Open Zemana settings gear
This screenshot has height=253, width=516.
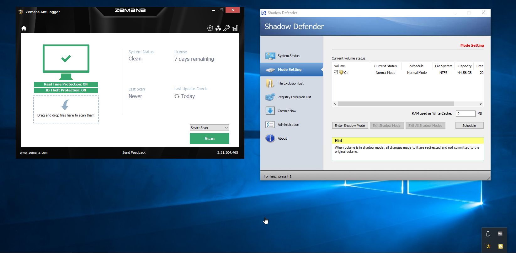210,28
